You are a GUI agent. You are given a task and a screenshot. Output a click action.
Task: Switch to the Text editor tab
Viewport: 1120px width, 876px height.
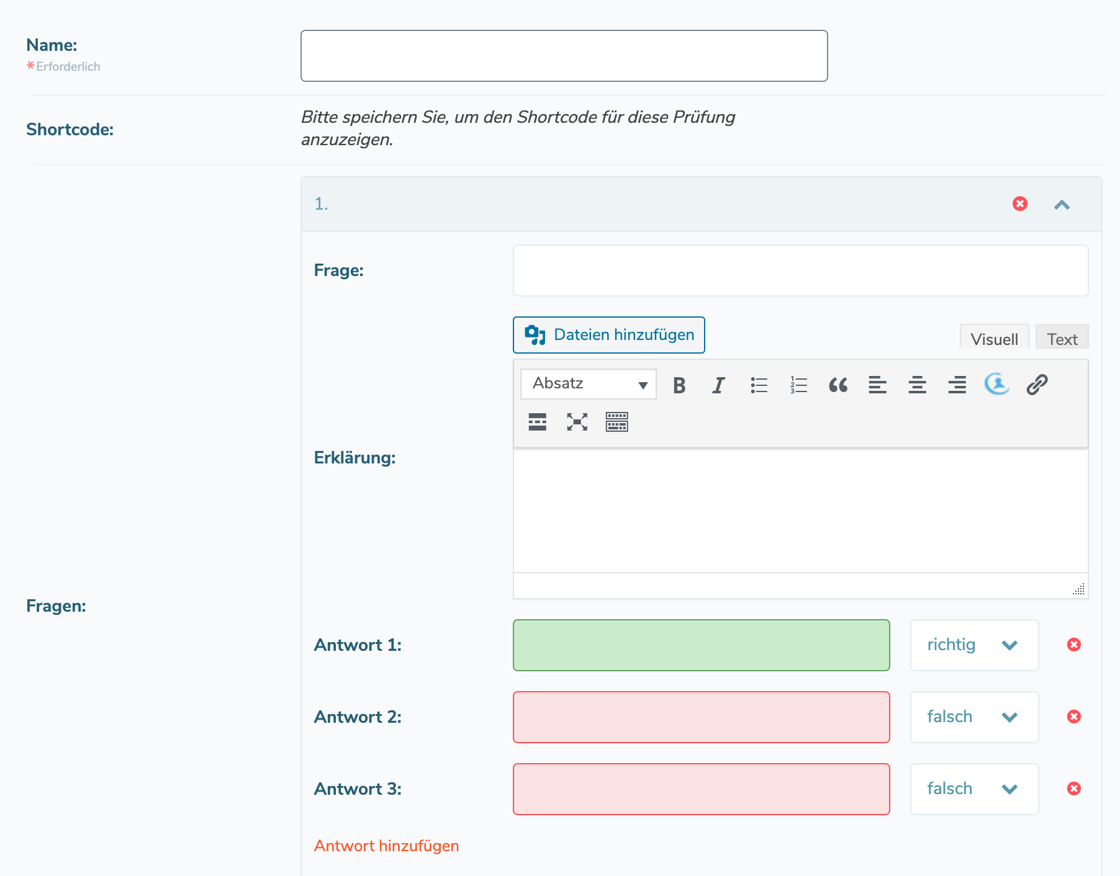1062,339
